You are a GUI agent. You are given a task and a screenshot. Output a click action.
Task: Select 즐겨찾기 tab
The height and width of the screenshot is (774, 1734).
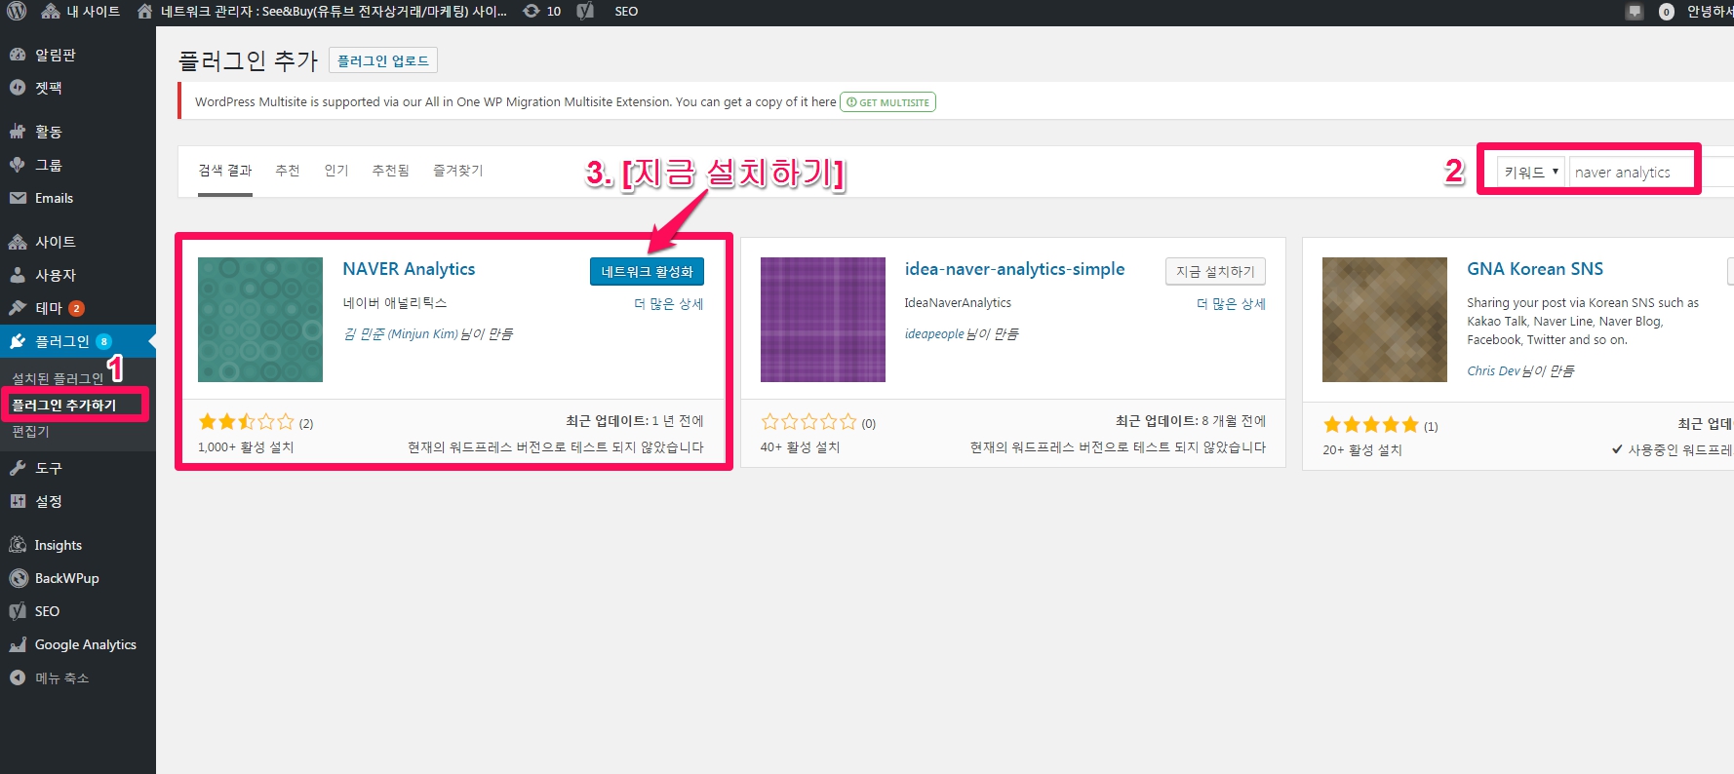[458, 171]
